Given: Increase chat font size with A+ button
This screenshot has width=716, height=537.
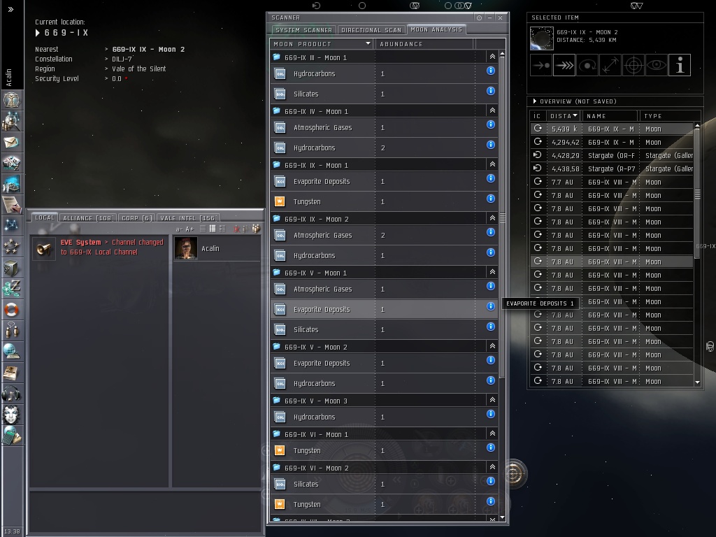Looking at the screenshot, I should (x=189, y=229).
